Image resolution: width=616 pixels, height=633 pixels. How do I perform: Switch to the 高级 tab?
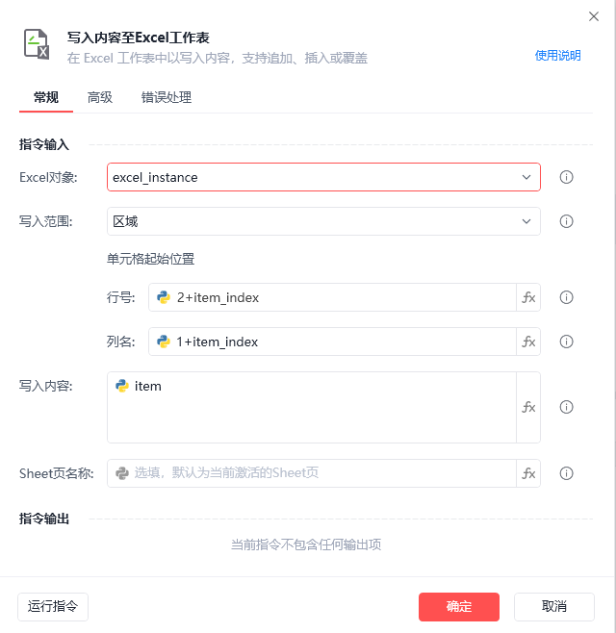pyautogui.click(x=100, y=97)
